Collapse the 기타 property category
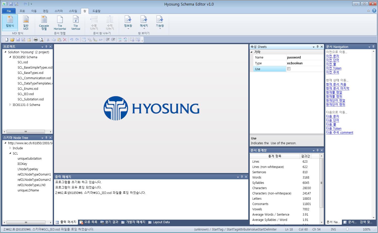Screen dimensions: 378x233 tap(252, 52)
